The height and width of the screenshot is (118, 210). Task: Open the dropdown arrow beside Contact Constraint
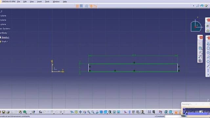202,54
